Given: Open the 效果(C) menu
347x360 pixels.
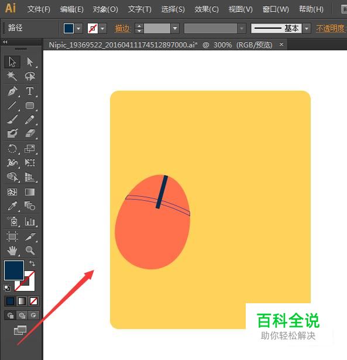Looking at the screenshot, I should coord(207,9).
